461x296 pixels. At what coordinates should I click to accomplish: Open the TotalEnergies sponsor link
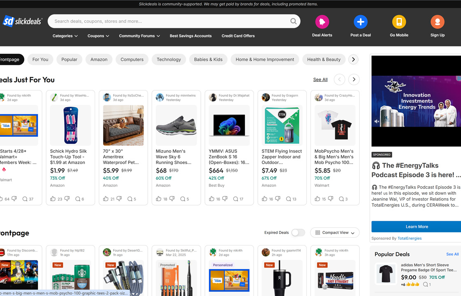pos(410,238)
